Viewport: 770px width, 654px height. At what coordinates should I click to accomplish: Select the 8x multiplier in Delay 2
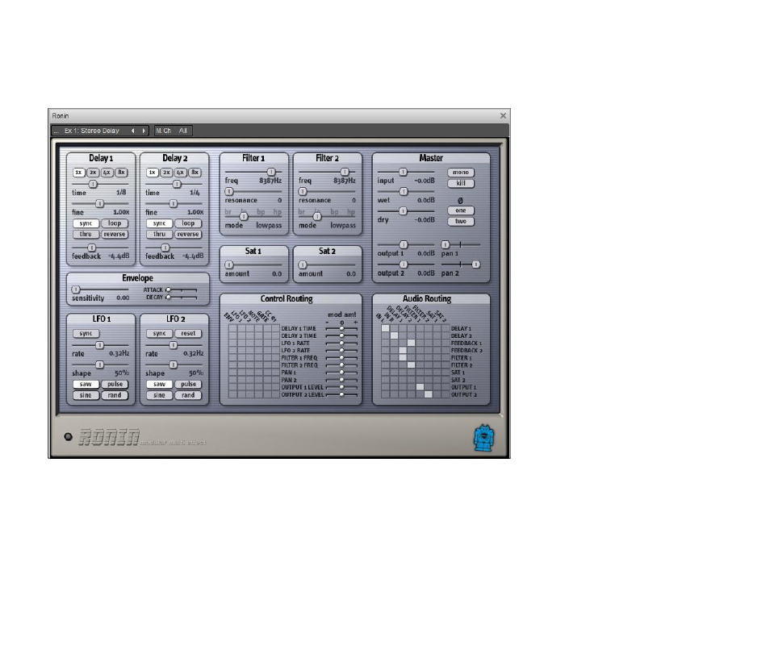pos(195,173)
